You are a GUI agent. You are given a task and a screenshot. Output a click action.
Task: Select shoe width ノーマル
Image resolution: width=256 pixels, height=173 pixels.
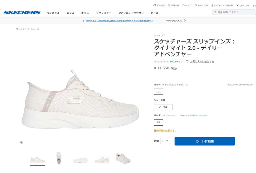[163, 107]
